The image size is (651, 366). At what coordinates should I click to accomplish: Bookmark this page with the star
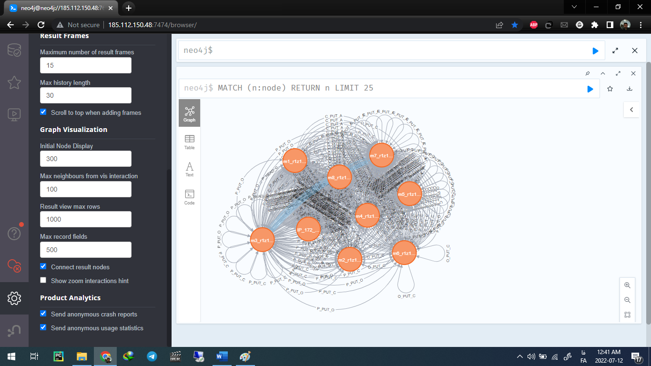515,25
